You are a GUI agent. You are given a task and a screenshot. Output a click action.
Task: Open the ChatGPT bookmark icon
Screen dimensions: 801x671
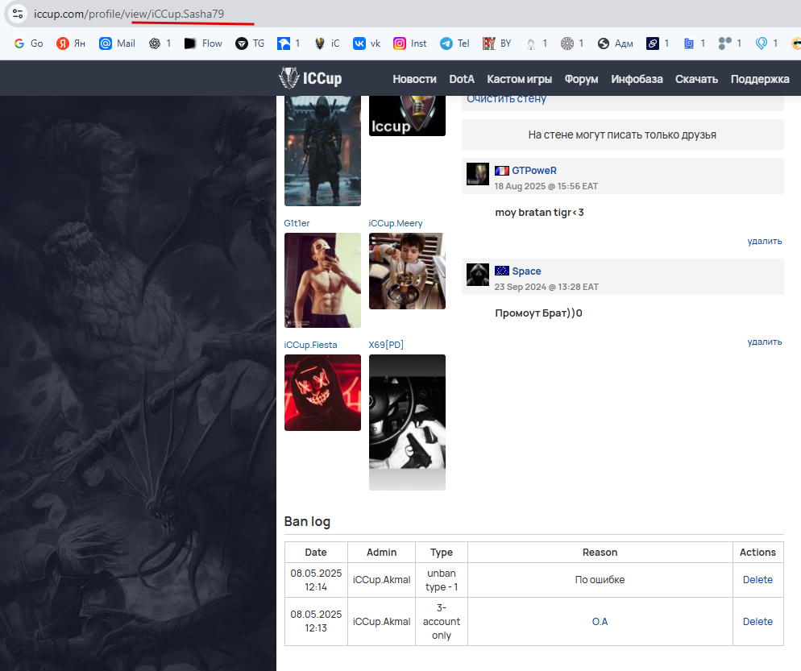pyautogui.click(x=154, y=43)
